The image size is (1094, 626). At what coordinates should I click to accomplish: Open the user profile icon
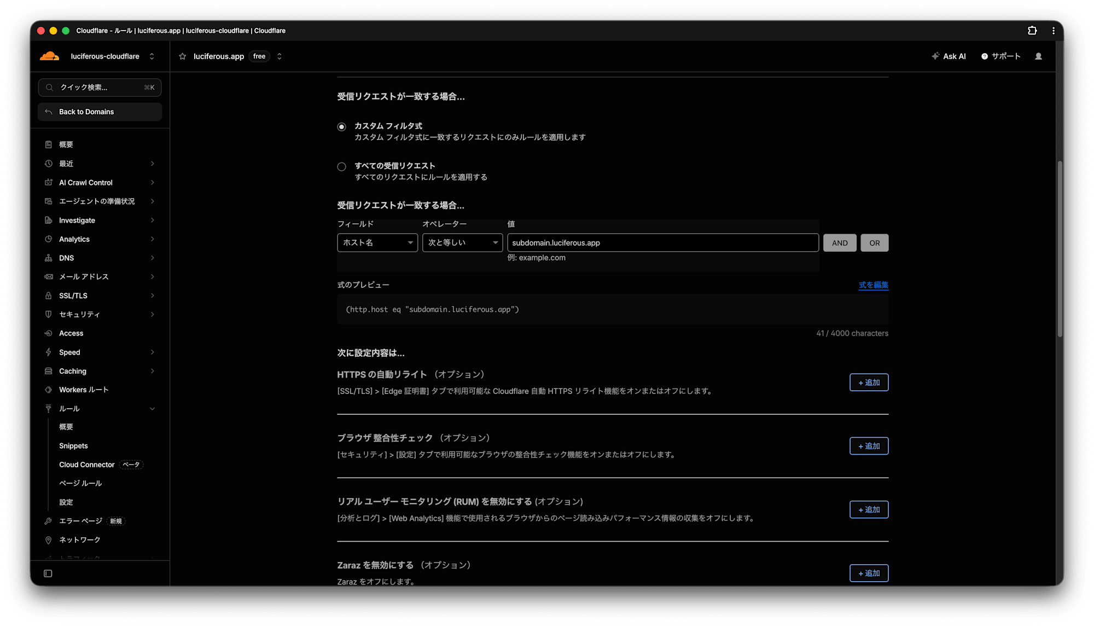1038,56
